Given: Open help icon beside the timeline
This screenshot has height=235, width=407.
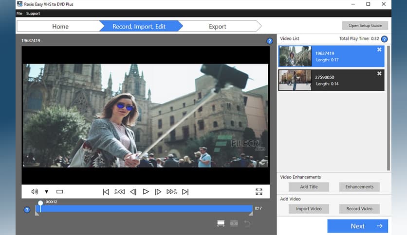Looking at the screenshot, I should point(27,210).
